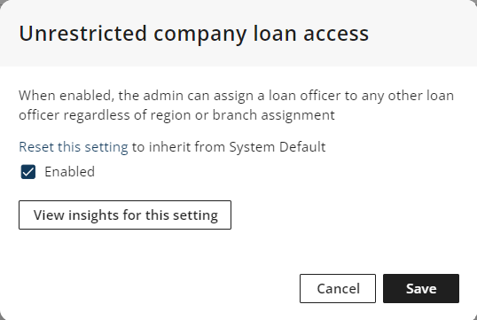Click the text inherit from System Default
The height and width of the screenshot is (320, 477).
point(237,147)
